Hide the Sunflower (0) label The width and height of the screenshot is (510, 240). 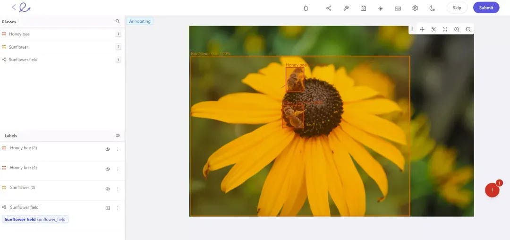(108, 189)
